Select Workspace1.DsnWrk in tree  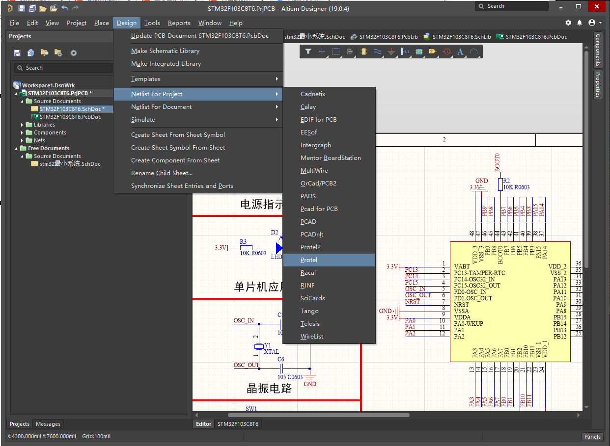coord(48,85)
